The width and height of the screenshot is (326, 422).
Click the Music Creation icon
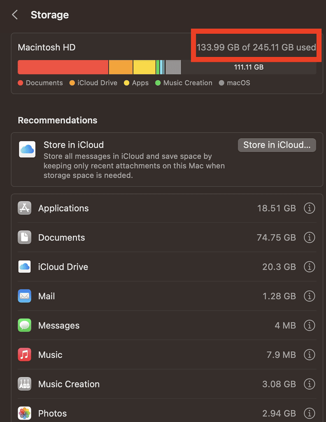25,384
